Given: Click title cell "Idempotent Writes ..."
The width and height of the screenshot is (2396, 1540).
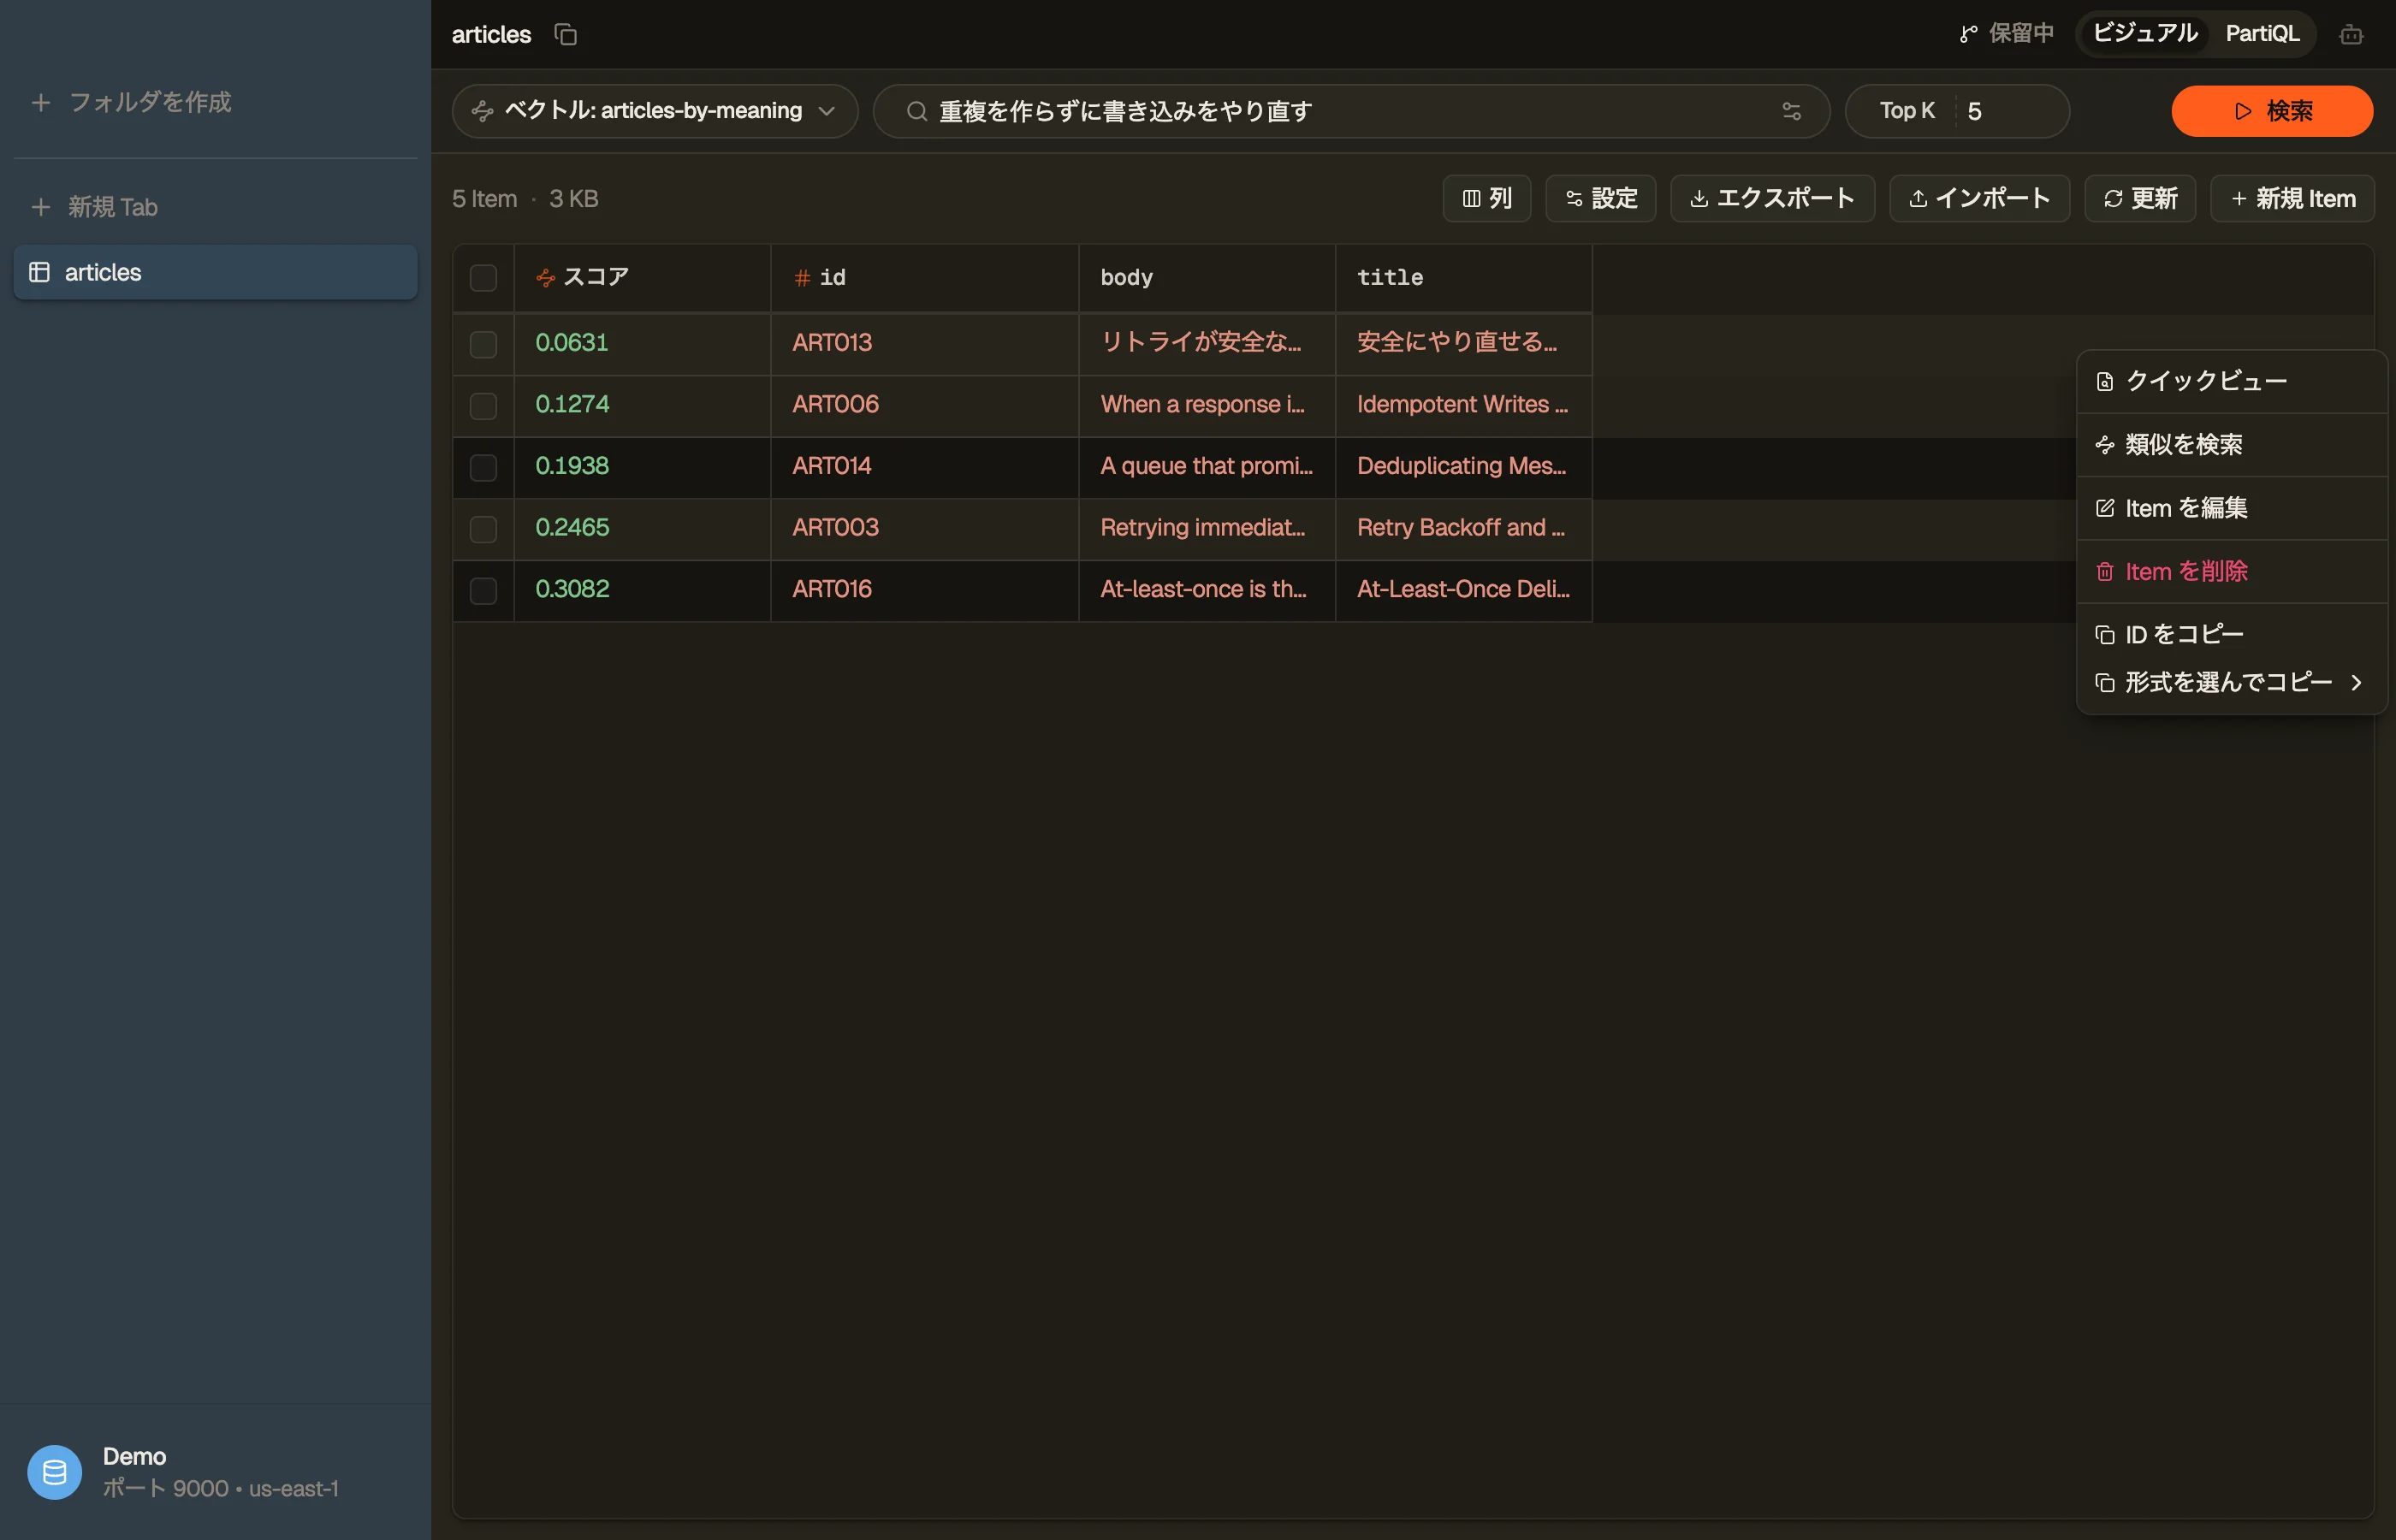Looking at the screenshot, I should tap(1462, 405).
